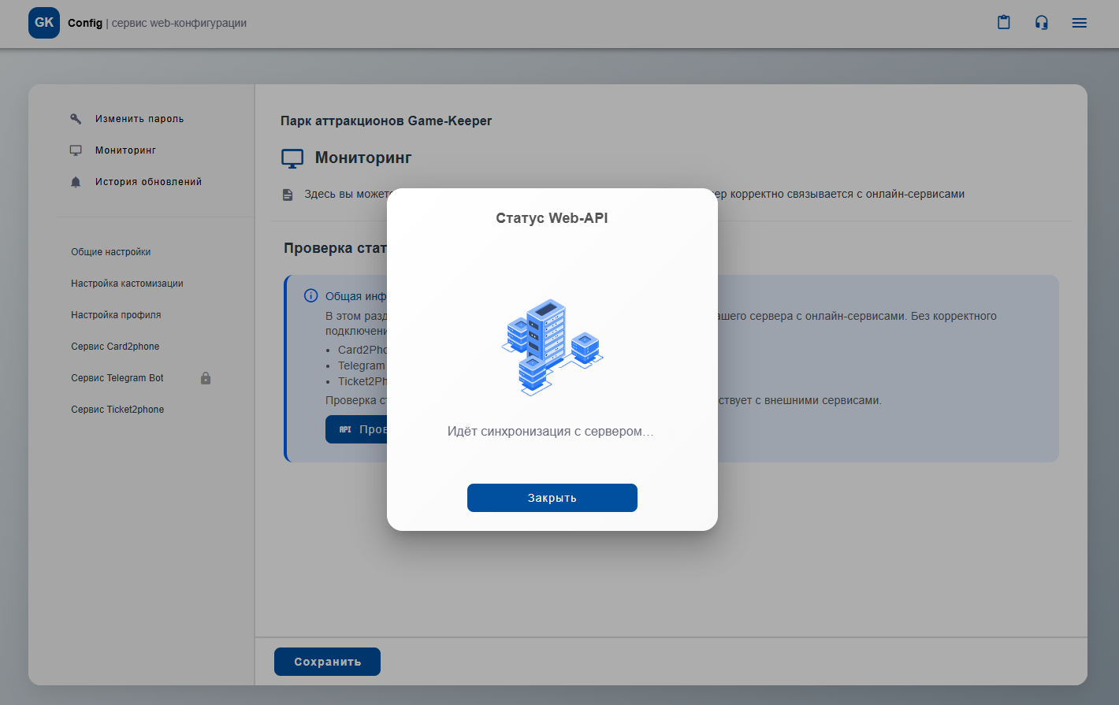Open the hamburger menu
Image resolution: width=1119 pixels, height=705 pixels.
point(1079,23)
